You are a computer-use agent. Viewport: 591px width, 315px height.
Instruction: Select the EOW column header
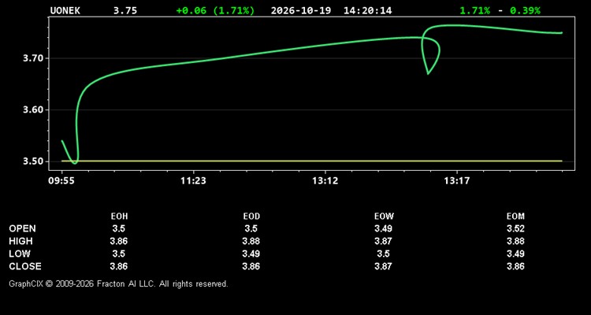[384, 217]
